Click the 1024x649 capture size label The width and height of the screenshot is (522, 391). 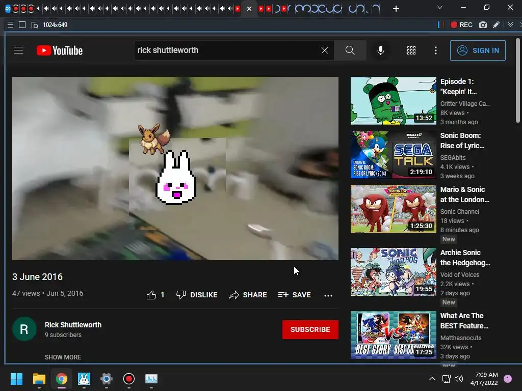pos(55,24)
